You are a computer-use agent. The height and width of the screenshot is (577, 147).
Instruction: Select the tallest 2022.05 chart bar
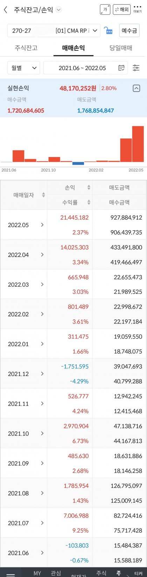click(x=138, y=144)
